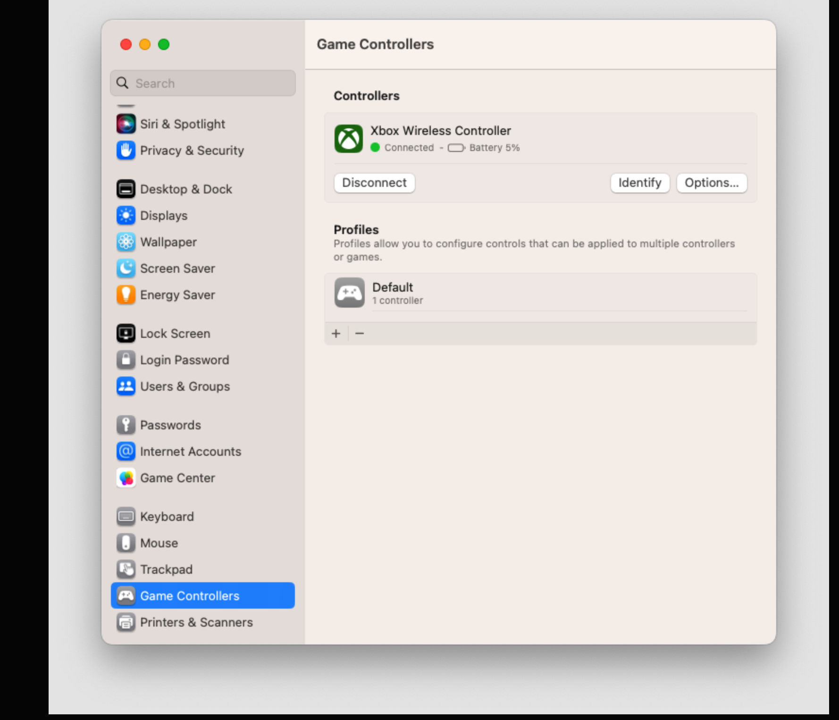Open Wallpaper settings pane
This screenshot has width=839, height=720.
203,242
